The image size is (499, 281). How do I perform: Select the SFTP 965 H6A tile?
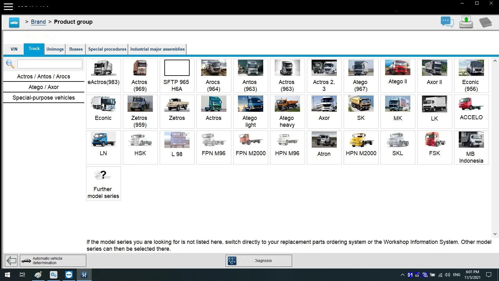pyautogui.click(x=177, y=76)
